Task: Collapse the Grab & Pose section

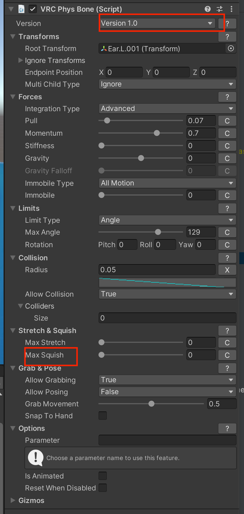Action: coord(13,368)
